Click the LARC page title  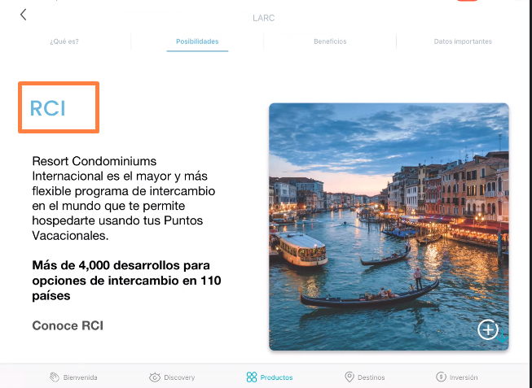(x=264, y=18)
